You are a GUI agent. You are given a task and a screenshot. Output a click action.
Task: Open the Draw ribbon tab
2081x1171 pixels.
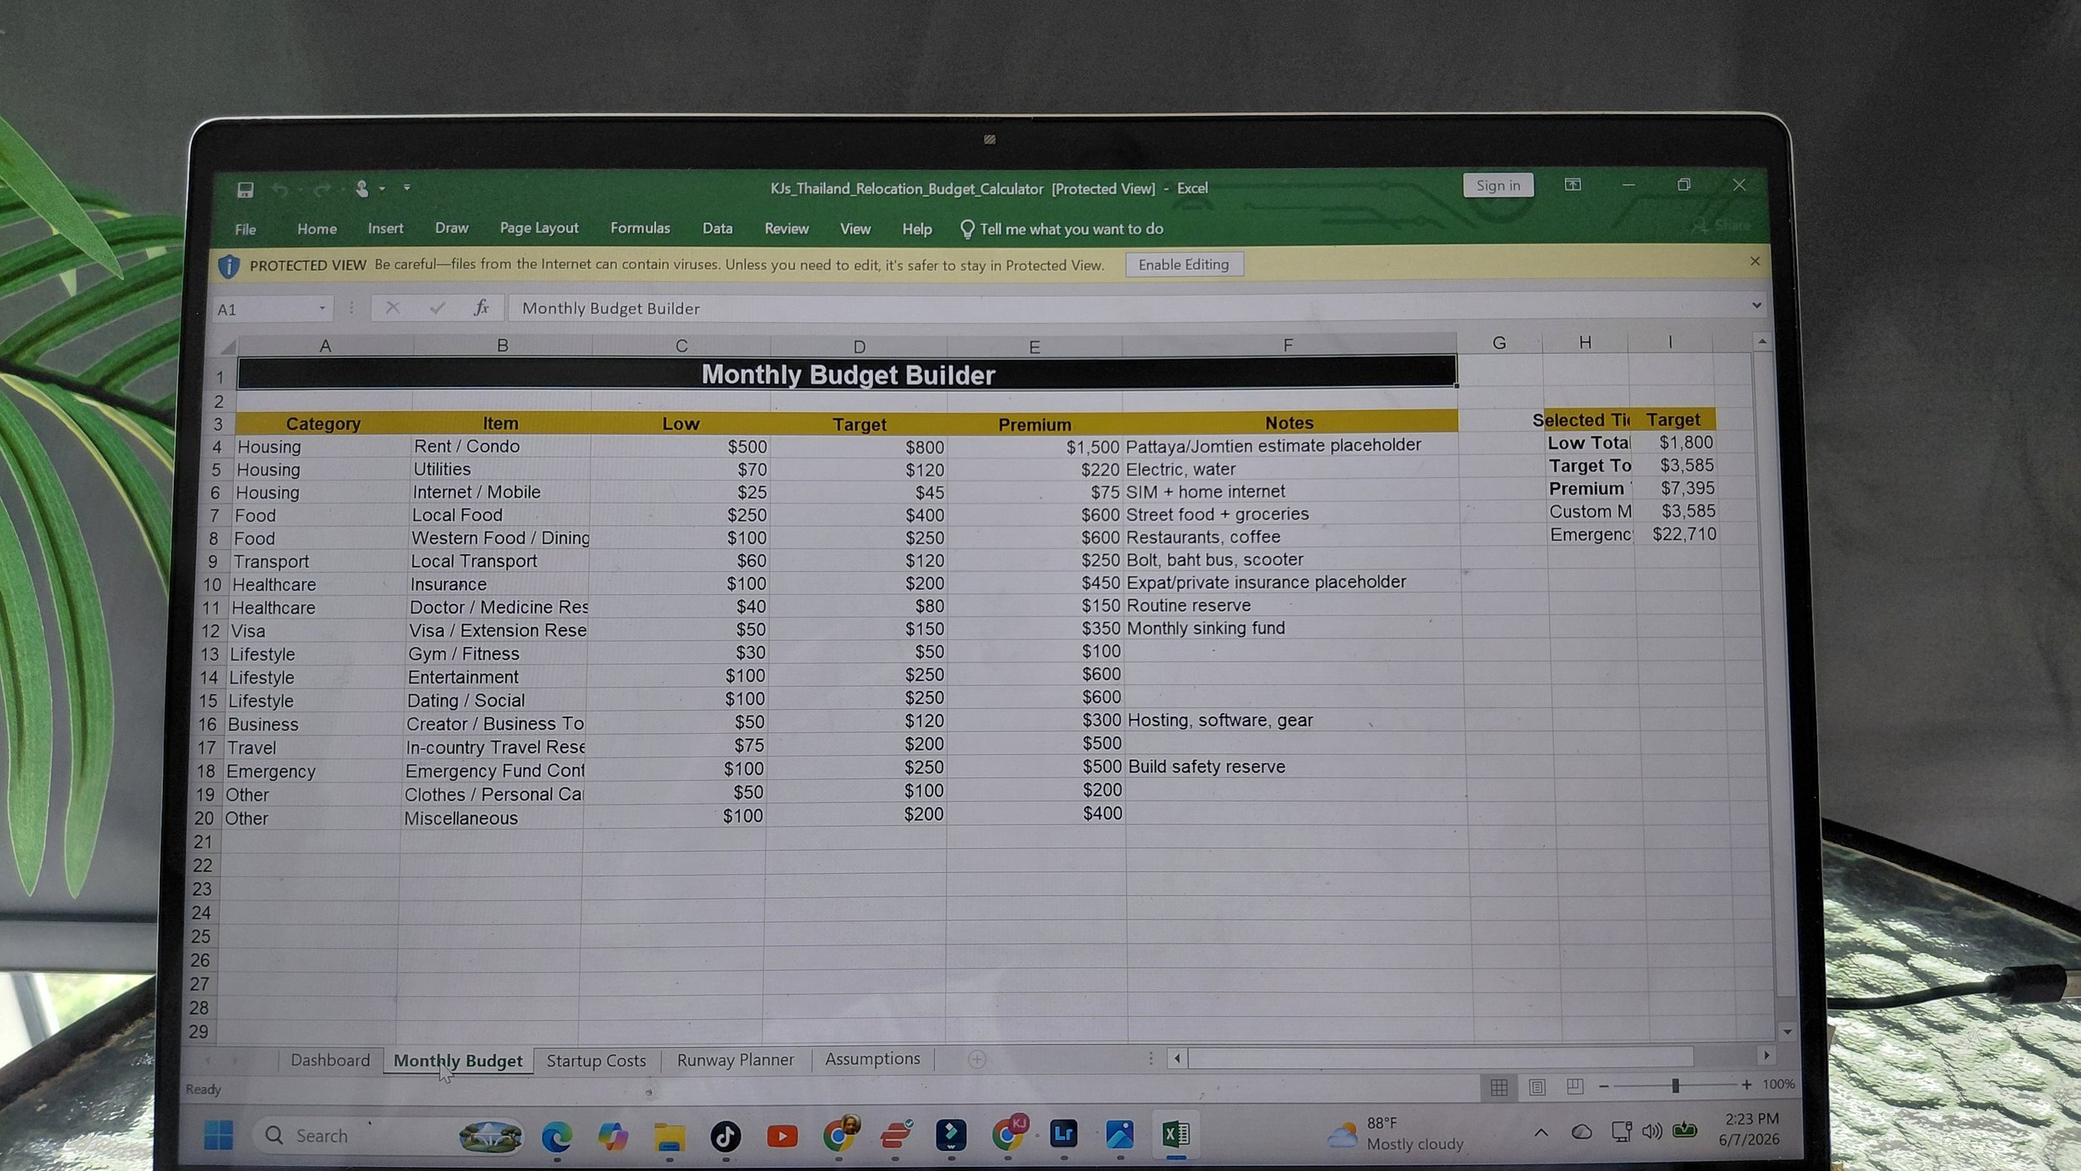(452, 228)
